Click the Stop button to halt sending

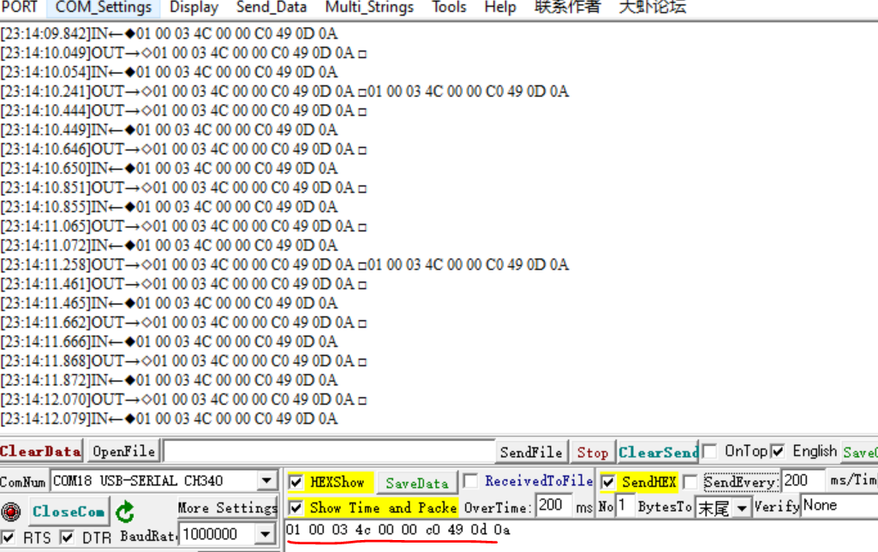[592, 451]
